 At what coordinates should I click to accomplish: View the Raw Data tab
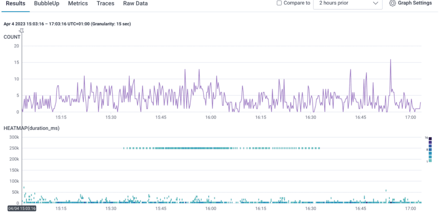click(x=135, y=3)
